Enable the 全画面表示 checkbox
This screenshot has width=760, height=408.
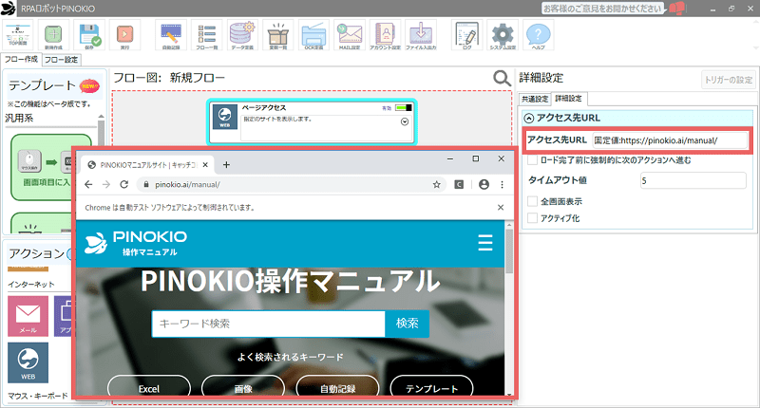coord(533,201)
